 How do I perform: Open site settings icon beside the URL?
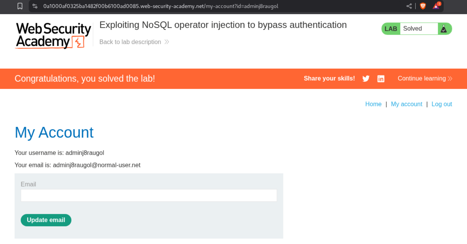[x=35, y=6]
